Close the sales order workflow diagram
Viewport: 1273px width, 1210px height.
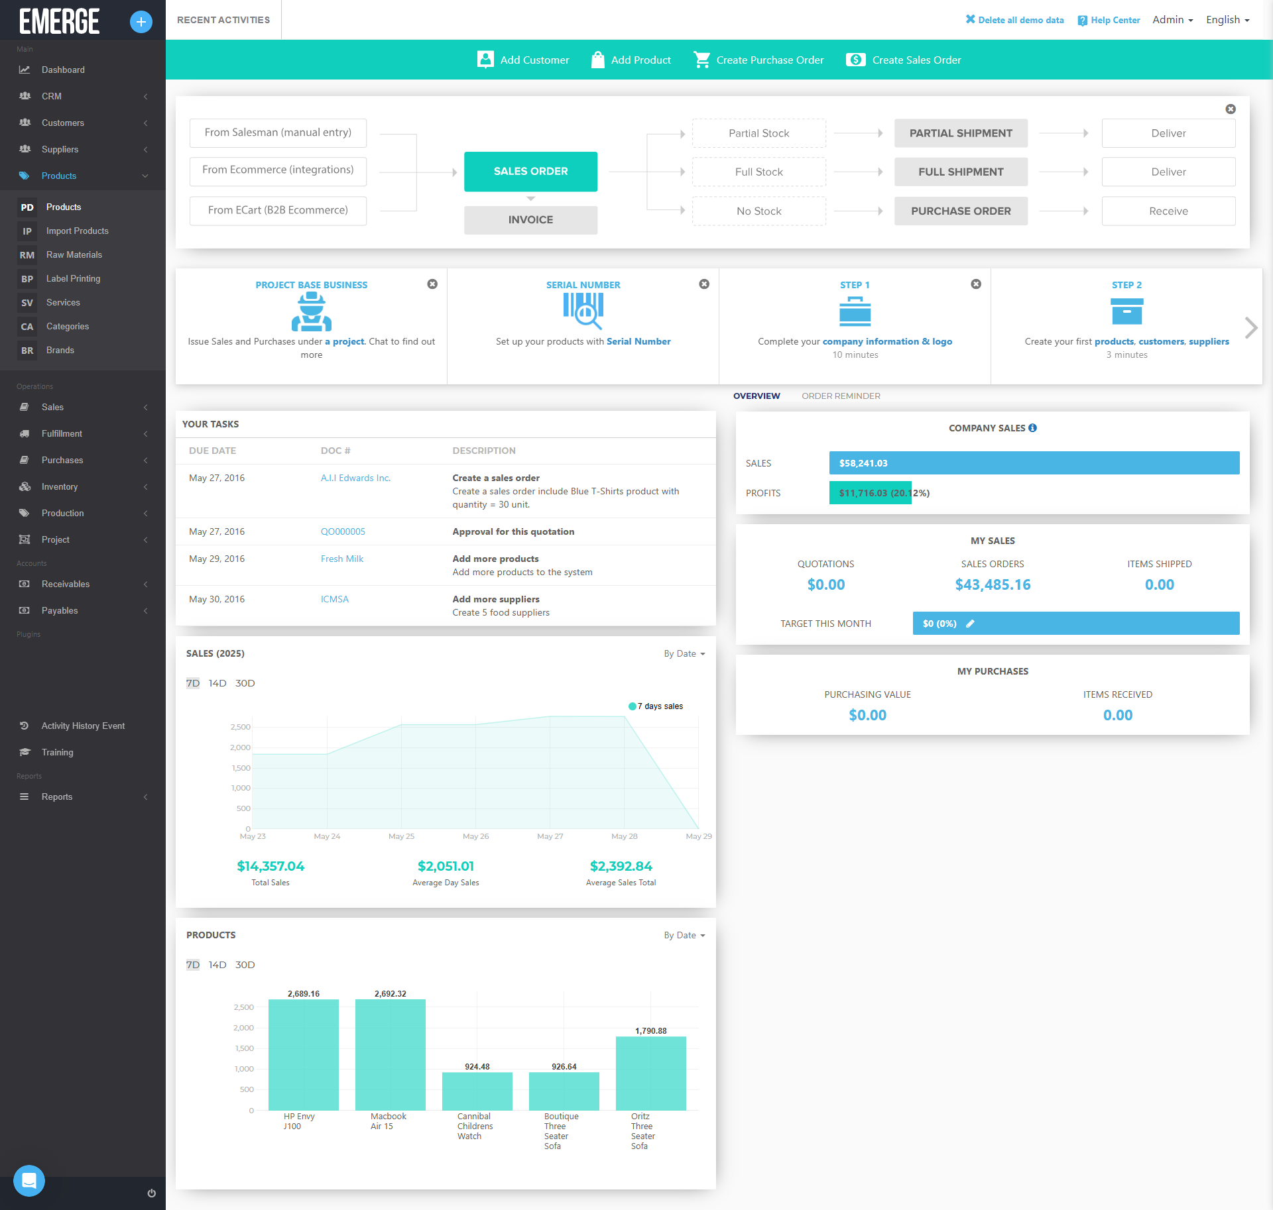tap(1230, 109)
